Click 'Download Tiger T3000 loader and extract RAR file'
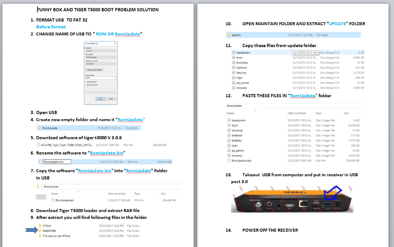Viewport: 394px width, 247px height. pyautogui.click(x=88, y=211)
